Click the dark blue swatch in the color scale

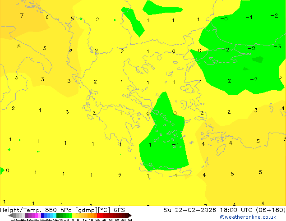(x=42, y=215)
